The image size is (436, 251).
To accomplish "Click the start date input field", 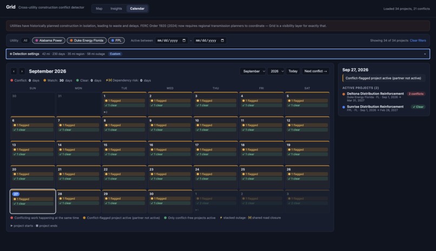I will click(171, 41).
